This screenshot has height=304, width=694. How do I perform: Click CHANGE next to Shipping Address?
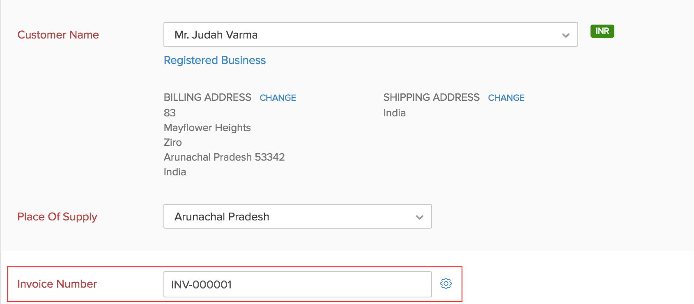coord(506,98)
